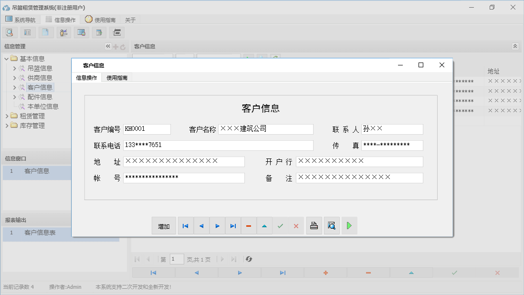Viewport: 524px width, 295px height.
Task: Click the 增加 button
Action: point(164,226)
